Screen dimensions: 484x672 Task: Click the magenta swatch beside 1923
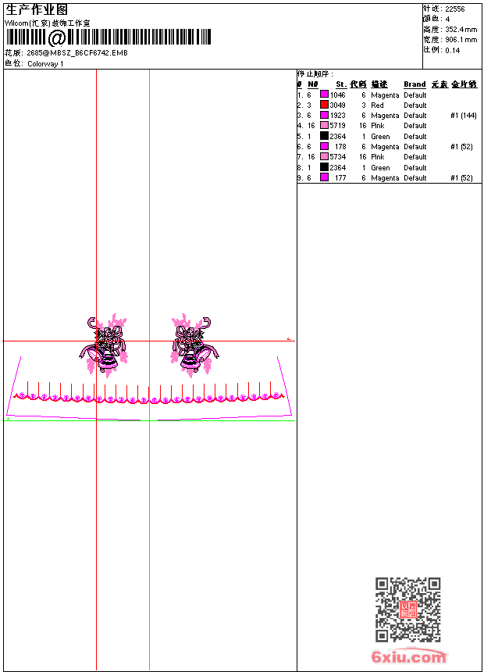click(x=324, y=115)
